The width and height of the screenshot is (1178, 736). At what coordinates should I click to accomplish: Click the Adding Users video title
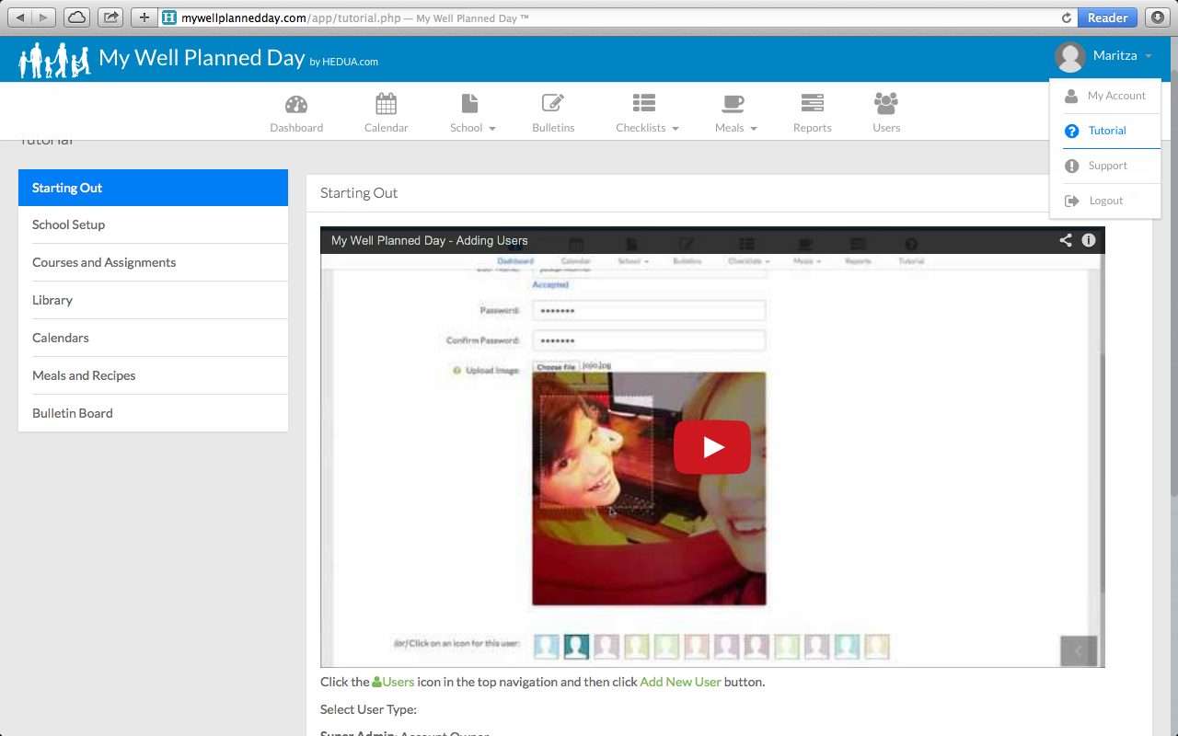[x=430, y=240]
